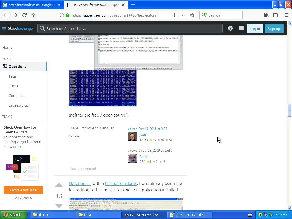Click the security shield tray icon
Image resolution: width=292 pixels, height=219 pixels.
click(x=260, y=215)
